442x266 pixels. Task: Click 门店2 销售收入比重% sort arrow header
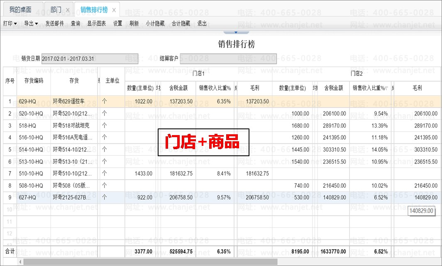click(x=370, y=88)
